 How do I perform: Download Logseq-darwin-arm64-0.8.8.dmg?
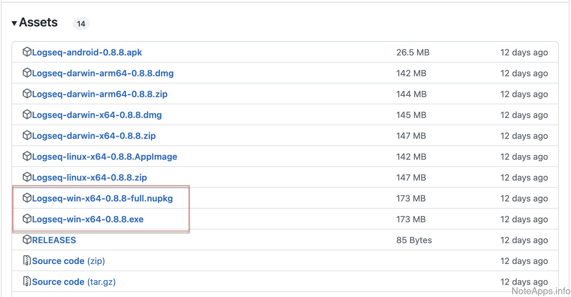coord(103,73)
